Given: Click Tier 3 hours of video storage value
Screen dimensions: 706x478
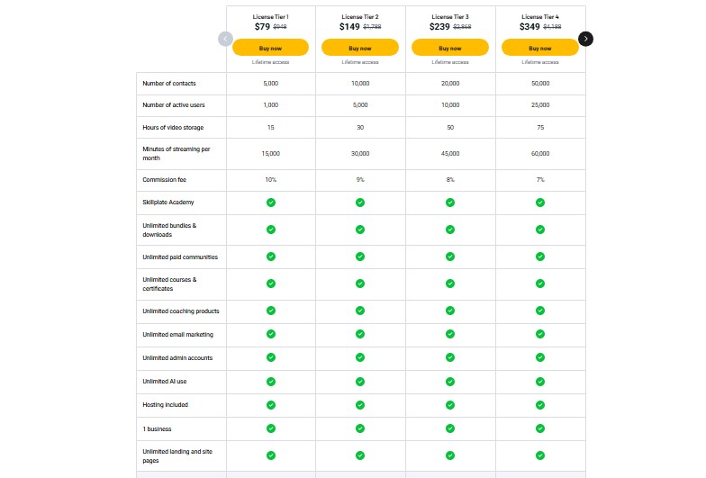Looking at the screenshot, I should coord(449,128).
